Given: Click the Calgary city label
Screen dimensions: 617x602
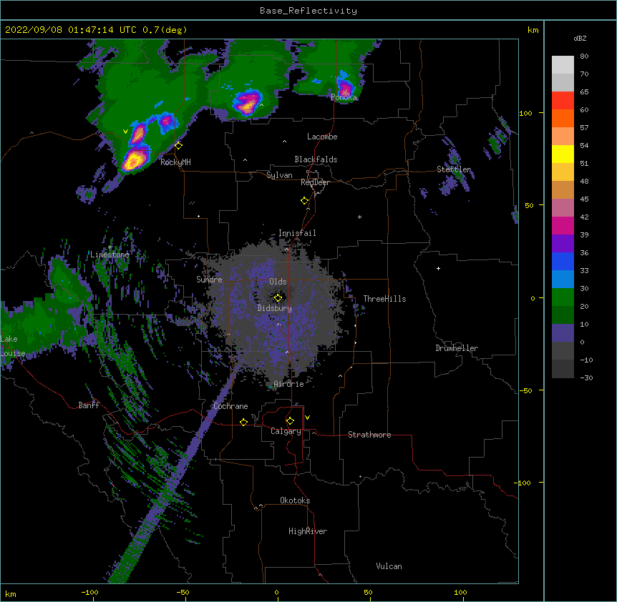Looking at the screenshot, I should 286,431.
